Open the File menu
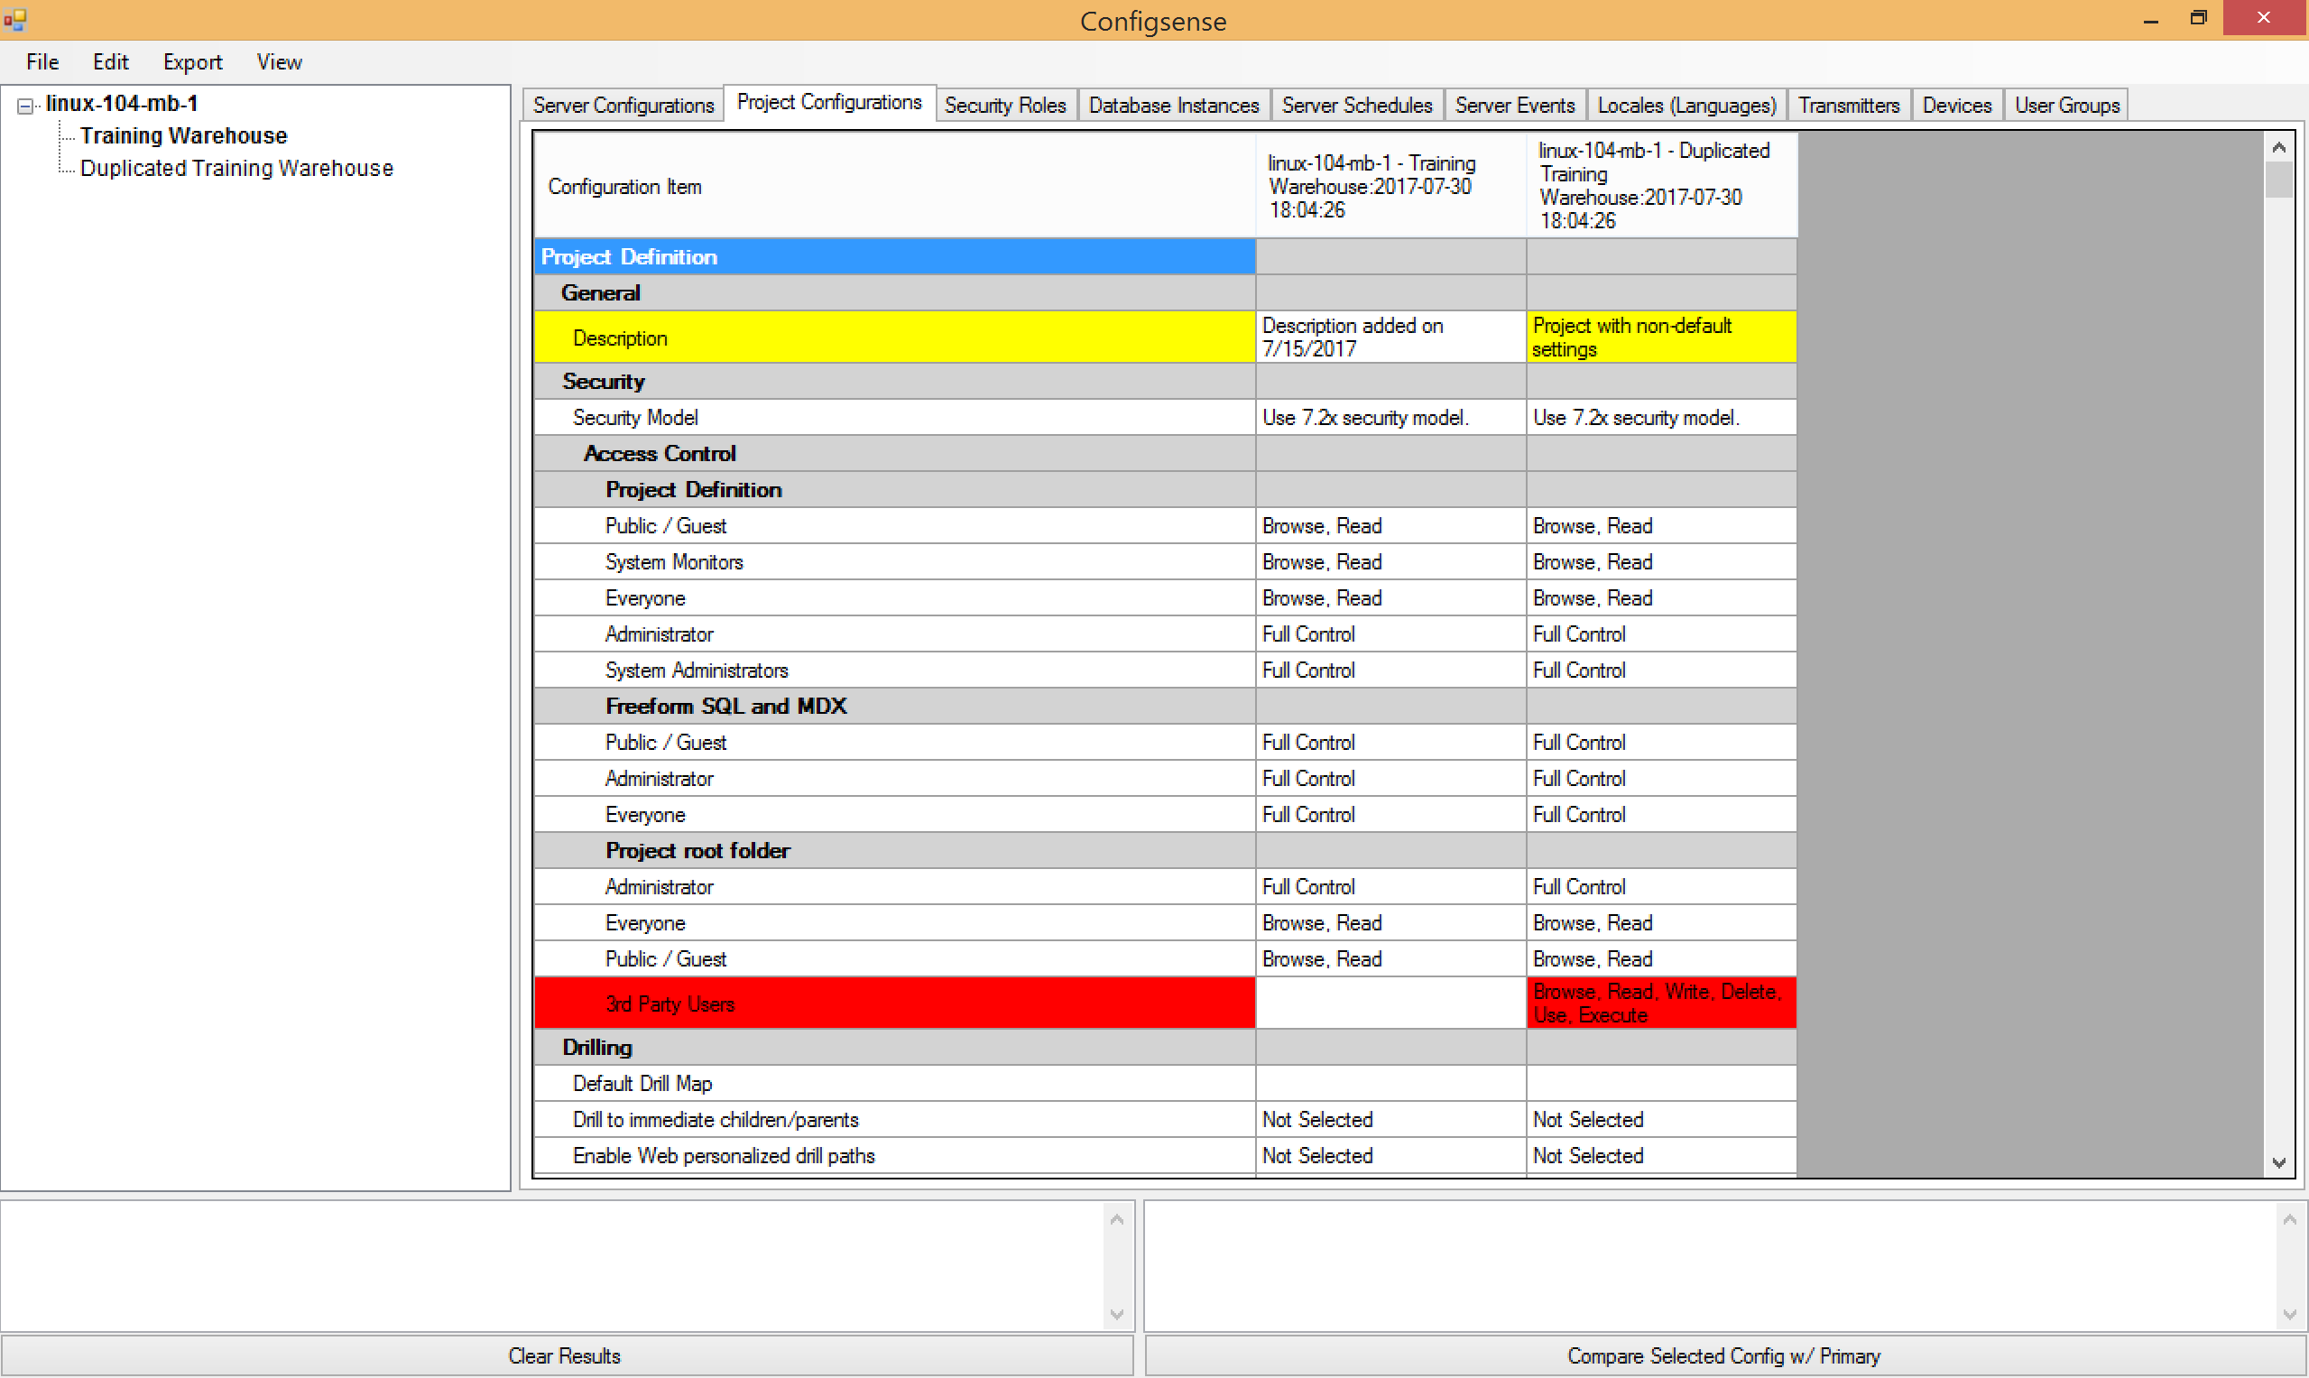The height and width of the screenshot is (1378, 2309). tap(42, 62)
